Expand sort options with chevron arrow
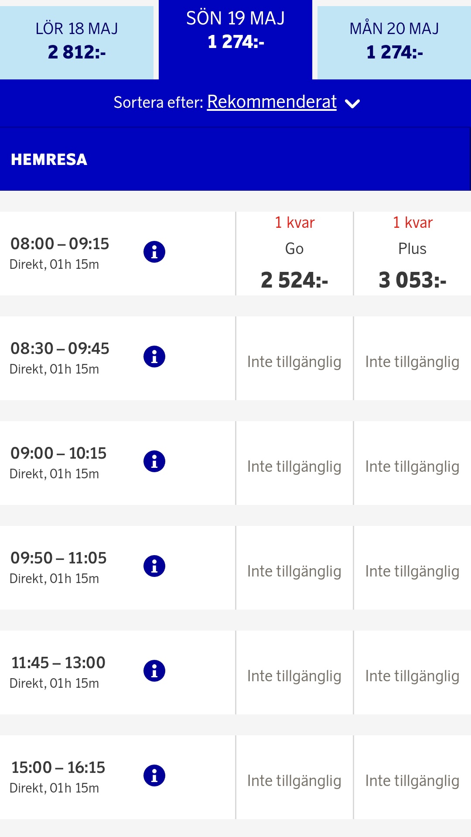Screen dimensions: 471x837 pyautogui.click(x=352, y=103)
